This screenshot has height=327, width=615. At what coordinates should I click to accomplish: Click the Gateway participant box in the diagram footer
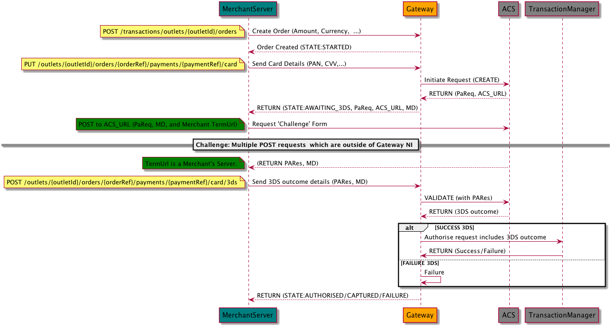pyautogui.click(x=420, y=315)
